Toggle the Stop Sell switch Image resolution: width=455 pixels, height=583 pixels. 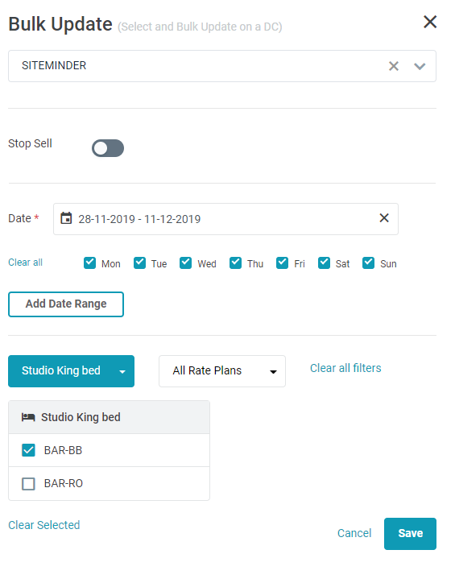pyautogui.click(x=108, y=148)
